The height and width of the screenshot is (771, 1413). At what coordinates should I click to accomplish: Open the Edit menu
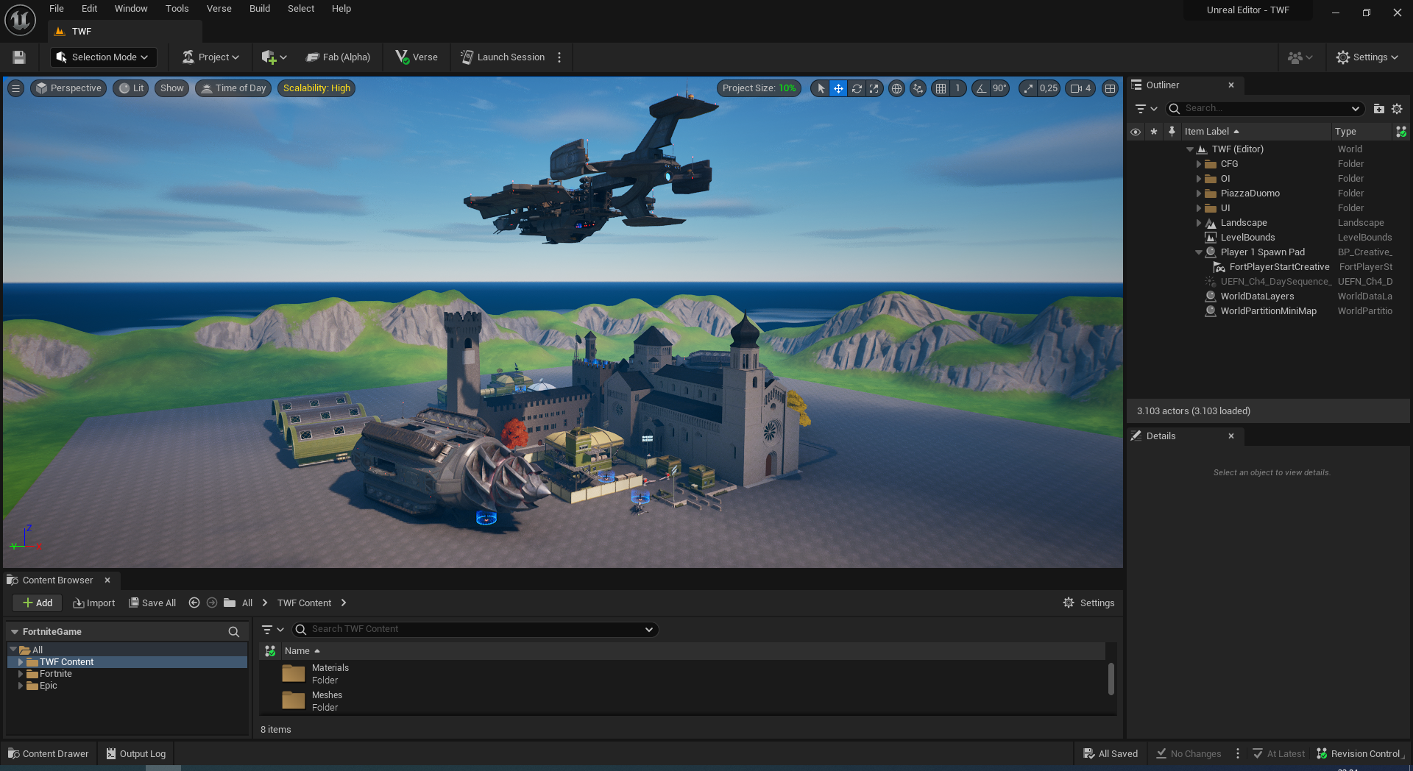click(89, 9)
